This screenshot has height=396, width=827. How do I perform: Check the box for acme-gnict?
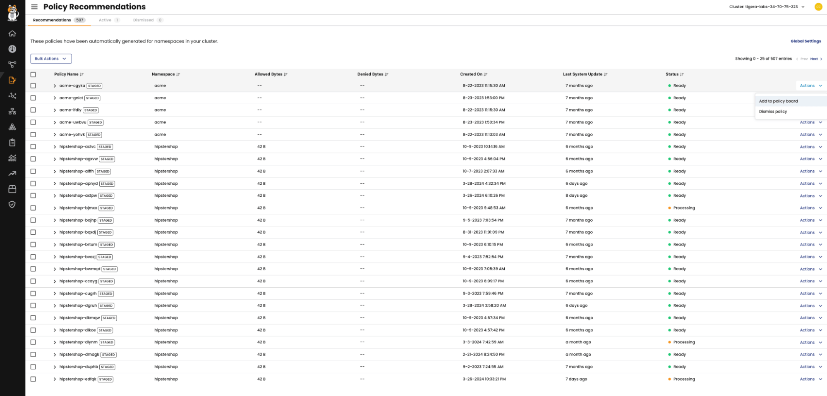click(x=33, y=98)
